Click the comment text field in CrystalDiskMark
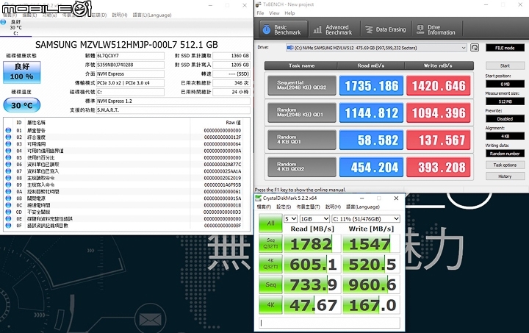This screenshot has height=333, width=529. pos(330,323)
